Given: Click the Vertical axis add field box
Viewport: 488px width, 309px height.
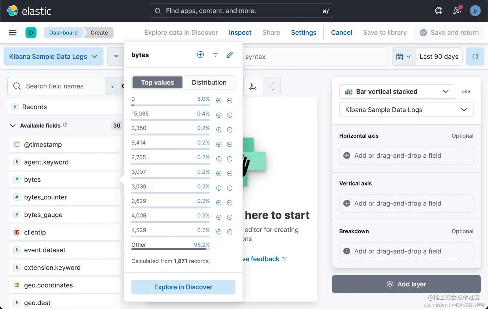Looking at the screenshot, I should pyautogui.click(x=406, y=203).
